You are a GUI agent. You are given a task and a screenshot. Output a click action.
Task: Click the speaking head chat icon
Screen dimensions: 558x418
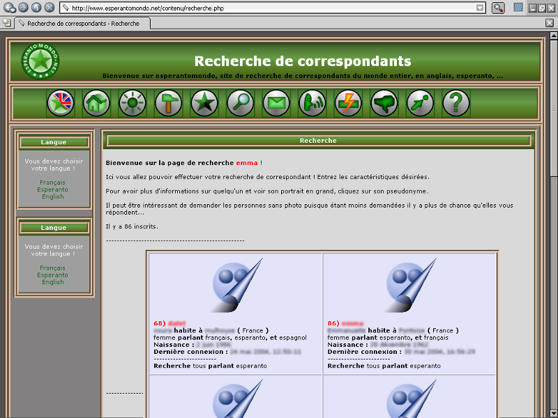[x=312, y=103]
